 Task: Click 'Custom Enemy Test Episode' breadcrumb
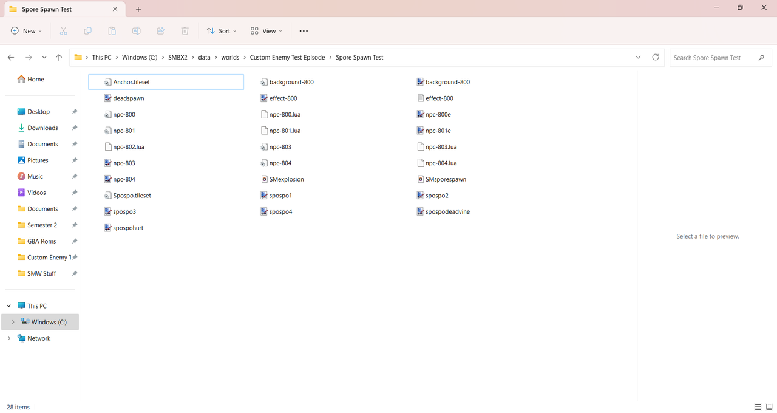287,57
